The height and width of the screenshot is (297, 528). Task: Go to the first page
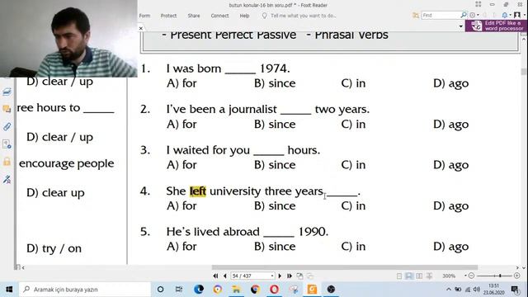point(215,276)
